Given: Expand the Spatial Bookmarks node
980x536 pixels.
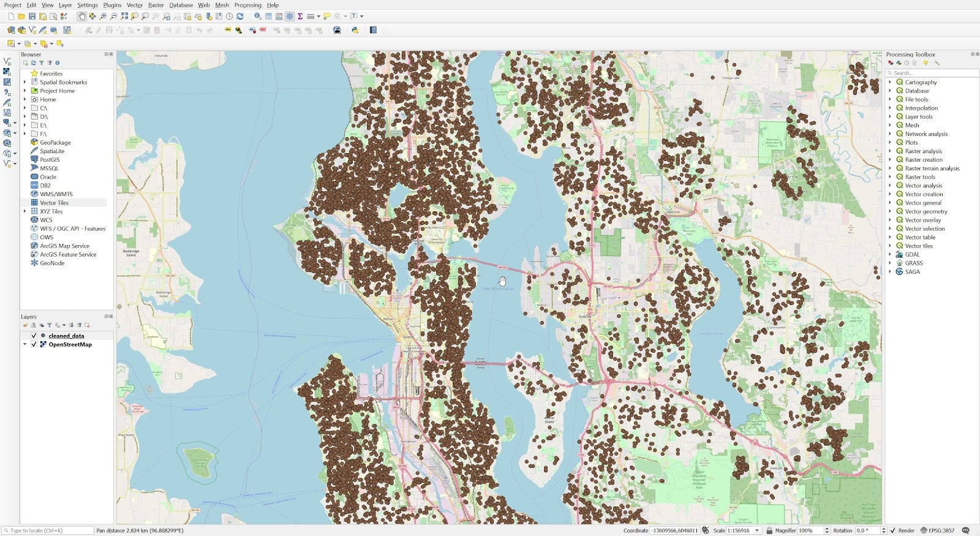Looking at the screenshot, I should [x=24, y=82].
